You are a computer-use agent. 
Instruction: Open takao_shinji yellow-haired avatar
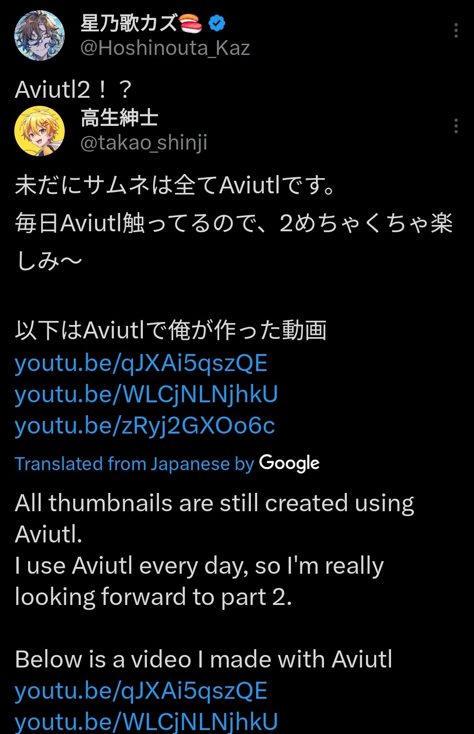coord(39,131)
